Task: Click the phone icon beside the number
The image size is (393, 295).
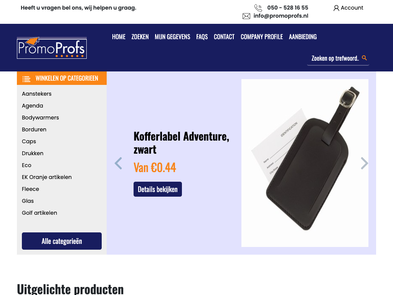Action: [x=258, y=8]
